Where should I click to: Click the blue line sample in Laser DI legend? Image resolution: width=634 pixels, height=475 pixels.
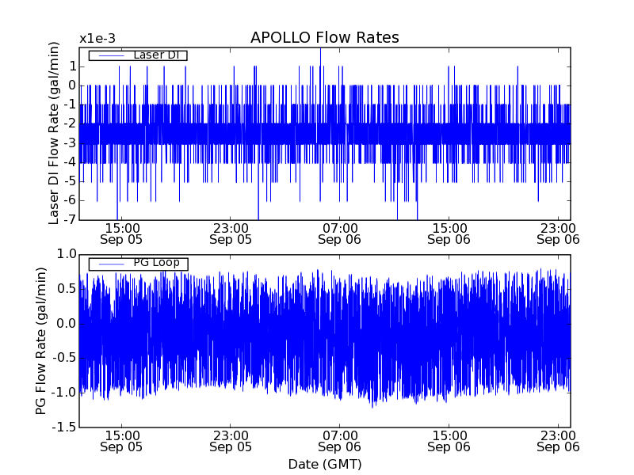[109, 55]
